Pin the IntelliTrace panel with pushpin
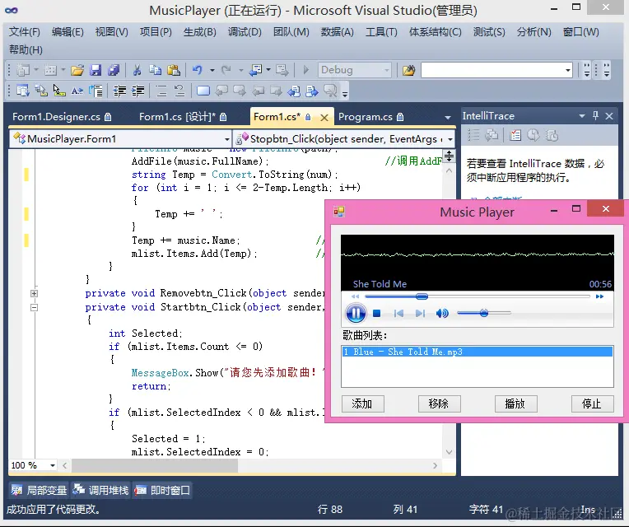The height and width of the screenshot is (527, 629). click(595, 116)
